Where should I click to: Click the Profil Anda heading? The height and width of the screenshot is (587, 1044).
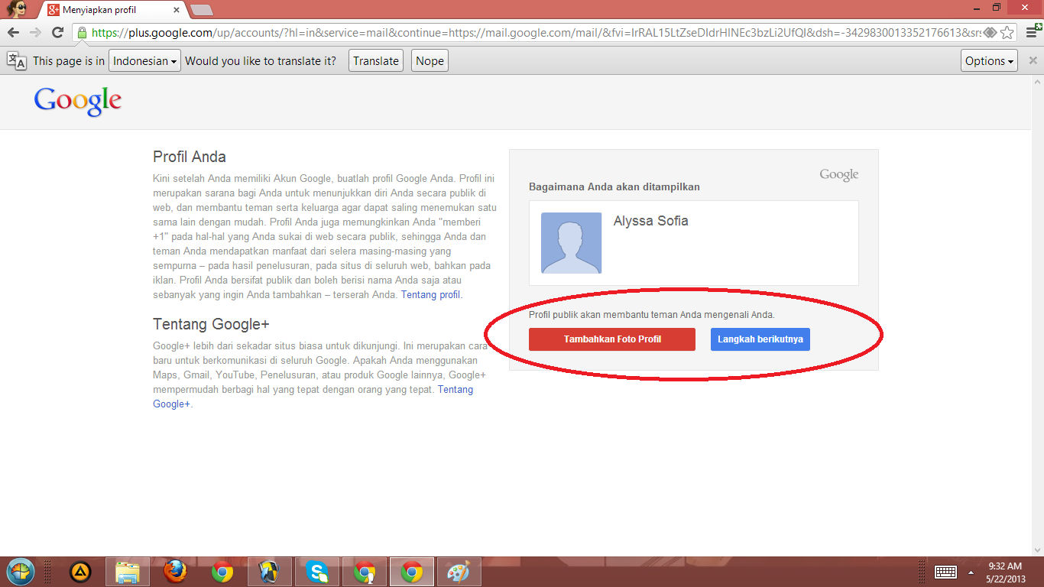point(190,157)
